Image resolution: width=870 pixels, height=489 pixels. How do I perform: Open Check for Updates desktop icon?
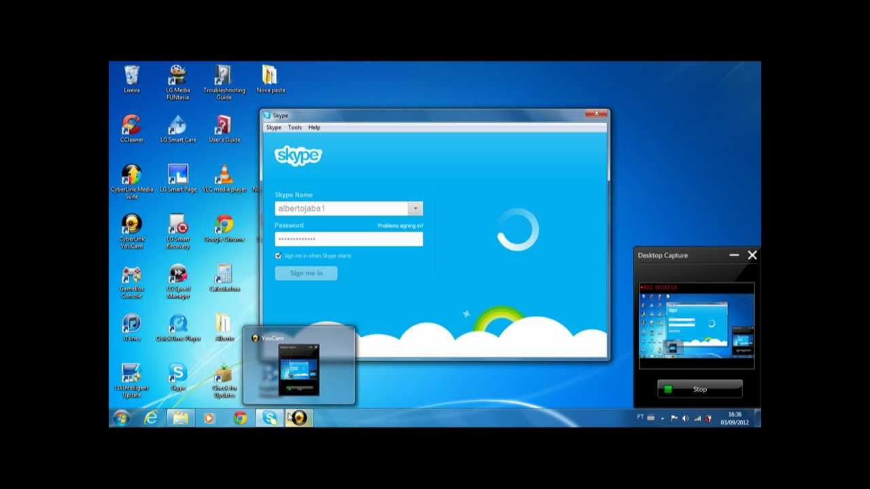pos(224,380)
